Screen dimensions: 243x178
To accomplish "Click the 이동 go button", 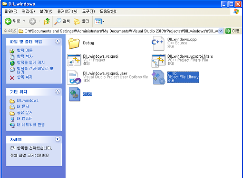I will pyautogui.click(x=233, y=31).
